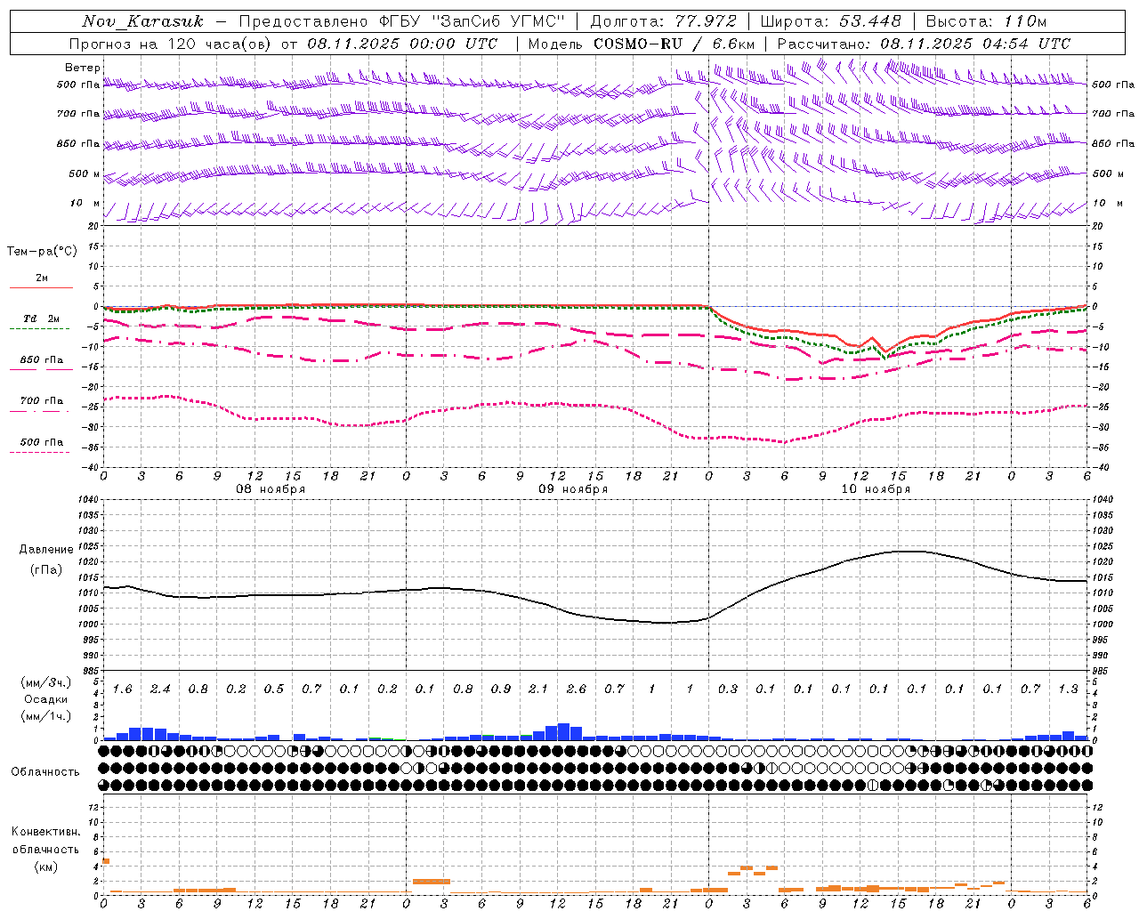Click the 2.4 precipitation value

tap(160, 689)
